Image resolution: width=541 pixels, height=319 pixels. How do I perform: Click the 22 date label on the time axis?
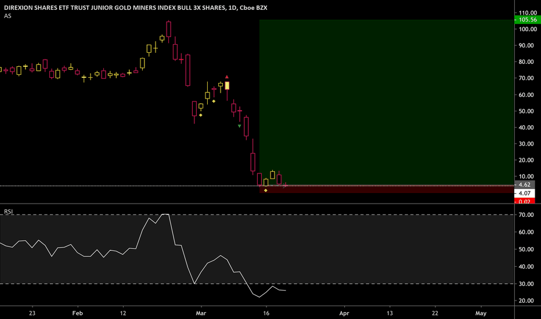point(435,313)
